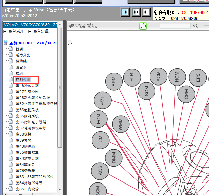Select the hand pan tool in FlashPaper toolbar
This screenshot has height=195, width=209.
pyautogui.click(x=143, y=26)
